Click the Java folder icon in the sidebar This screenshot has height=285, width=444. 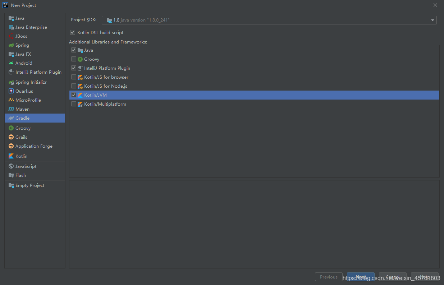11,18
